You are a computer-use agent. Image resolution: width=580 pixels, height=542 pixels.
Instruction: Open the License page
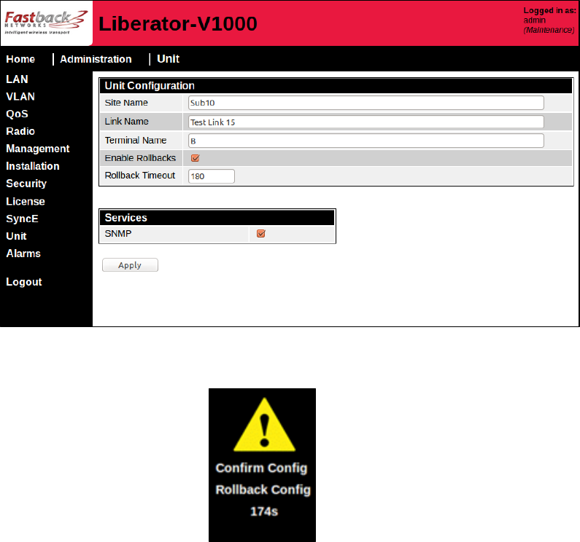(26, 201)
